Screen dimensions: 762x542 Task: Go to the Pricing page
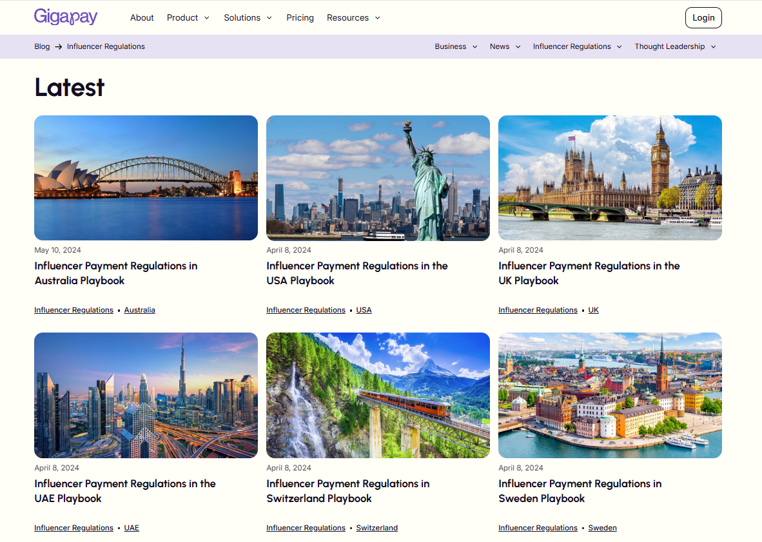[x=300, y=17]
